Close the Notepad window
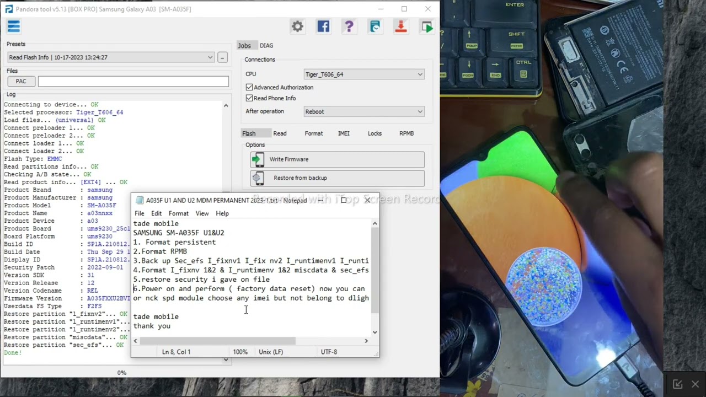The width and height of the screenshot is (706, 397). click(x=367, y=200)
